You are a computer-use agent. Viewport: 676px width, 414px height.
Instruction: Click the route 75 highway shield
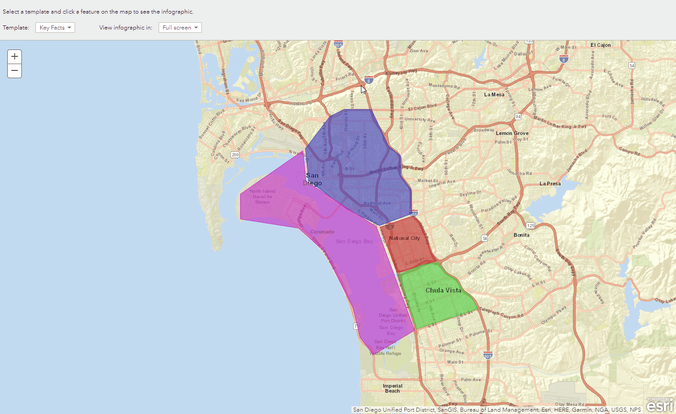[x=356, y=326]
